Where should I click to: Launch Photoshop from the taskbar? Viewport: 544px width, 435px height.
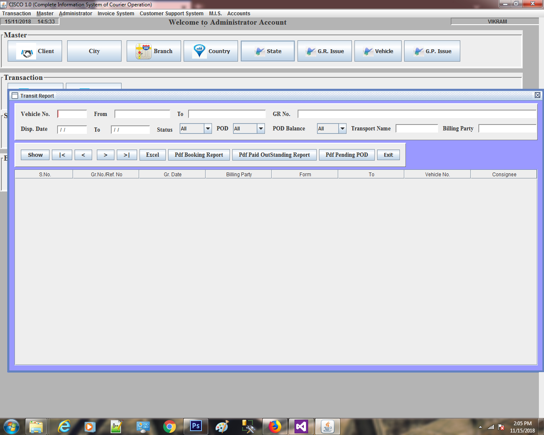point(195,426)
